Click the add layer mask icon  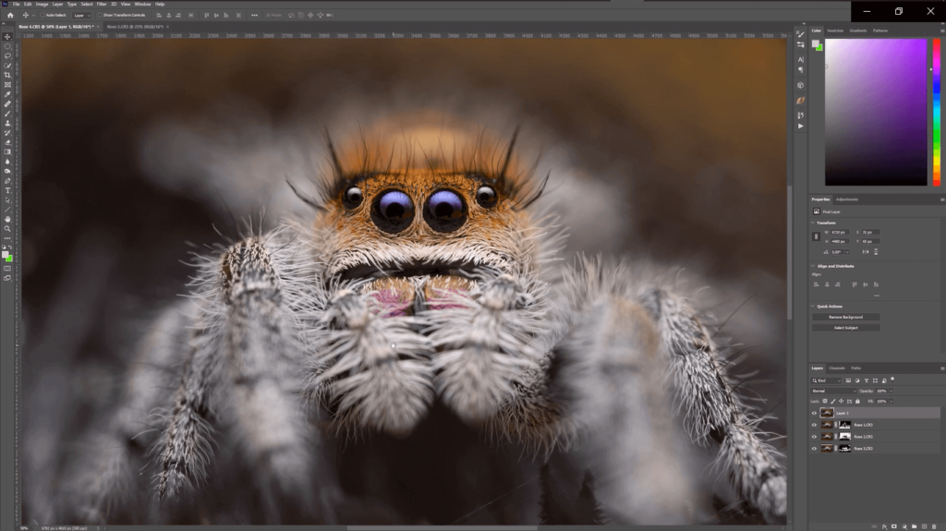coord(894,526)
